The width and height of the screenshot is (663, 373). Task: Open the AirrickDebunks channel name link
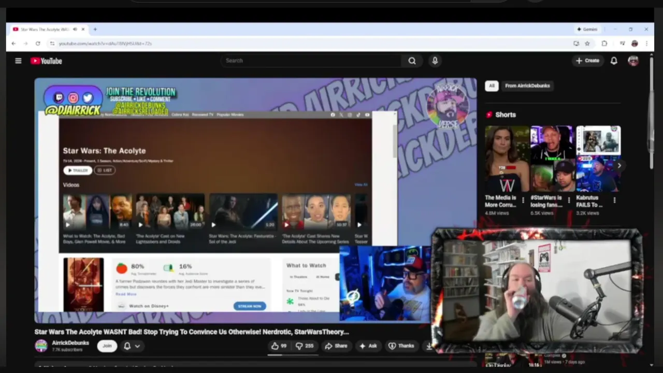click(x=70, y=343)
